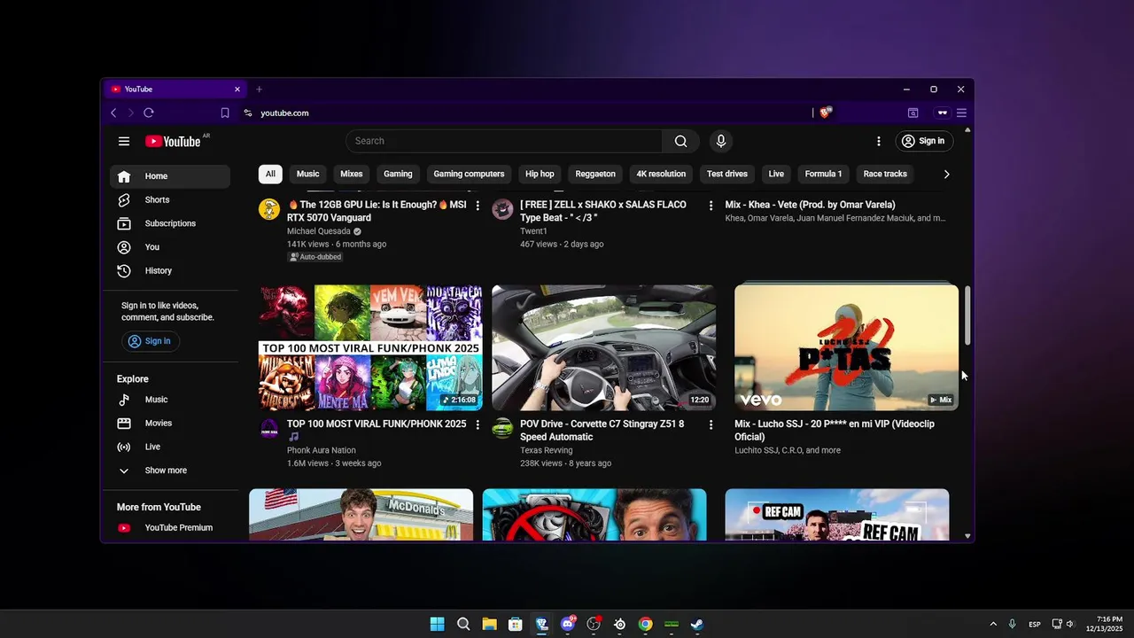
Task: Open YouTube Premium in sidebar
Action: coord(170,528)
